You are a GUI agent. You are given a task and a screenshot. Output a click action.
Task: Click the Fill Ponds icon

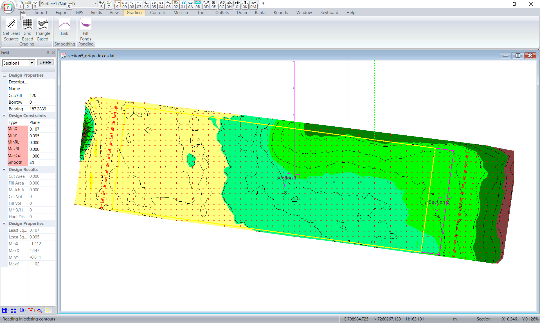[x=85, y=30]
